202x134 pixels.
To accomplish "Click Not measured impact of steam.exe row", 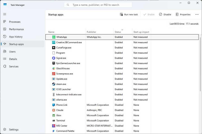I will [x=140, y=84].
